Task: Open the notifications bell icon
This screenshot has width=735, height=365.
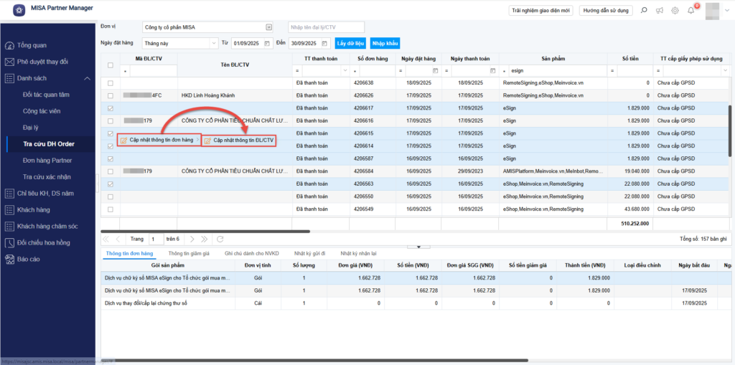Action: click(x=690, y=11)
